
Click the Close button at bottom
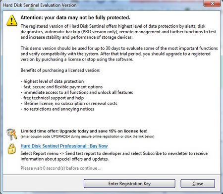(198, 184)
